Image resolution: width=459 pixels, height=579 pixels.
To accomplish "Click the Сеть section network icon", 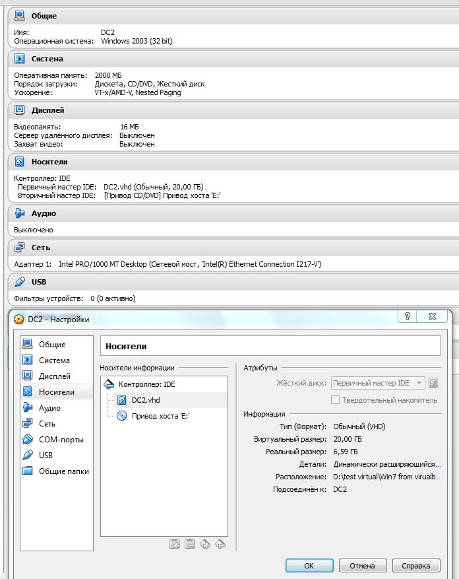I will [x=19, y=248].
